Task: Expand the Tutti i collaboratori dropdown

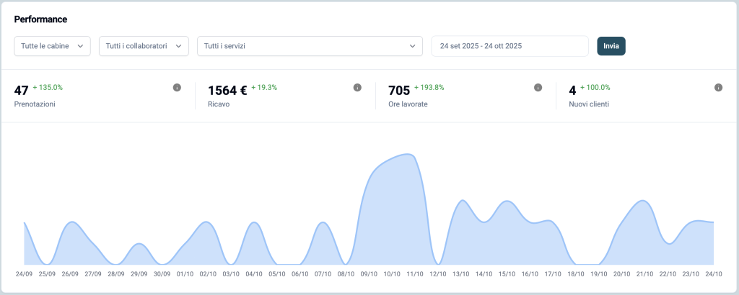Action: (x=144, y=46)
